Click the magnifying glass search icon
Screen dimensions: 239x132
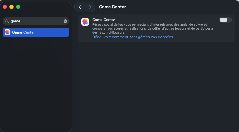point(7,21)
